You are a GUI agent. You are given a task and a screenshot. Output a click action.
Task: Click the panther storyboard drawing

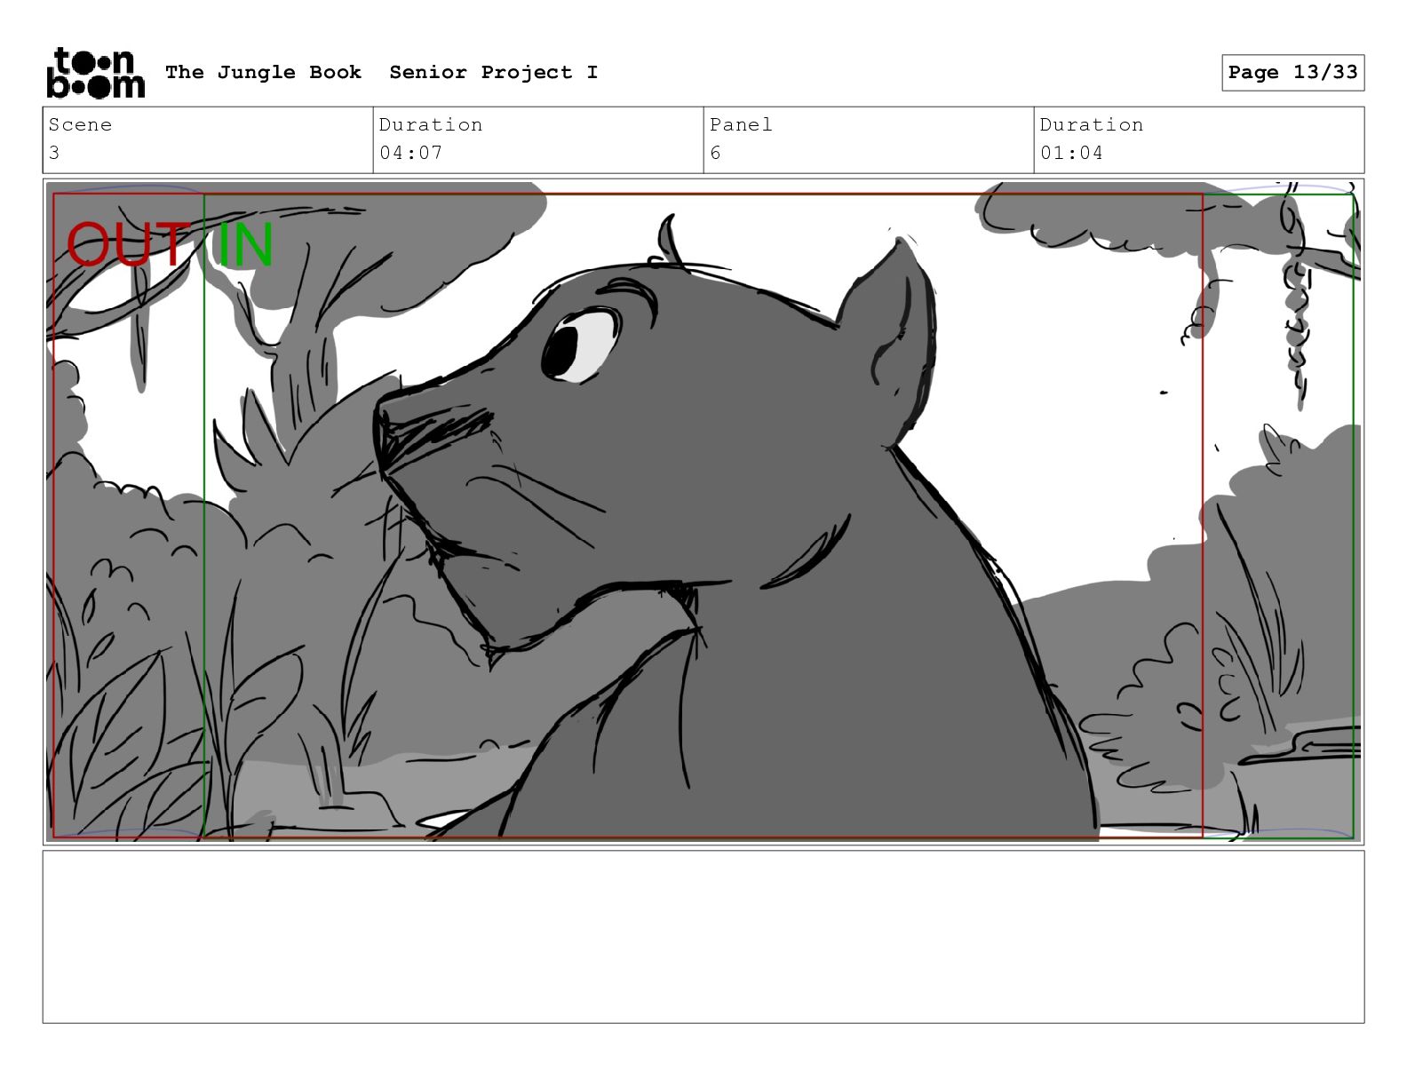[703, 512]
